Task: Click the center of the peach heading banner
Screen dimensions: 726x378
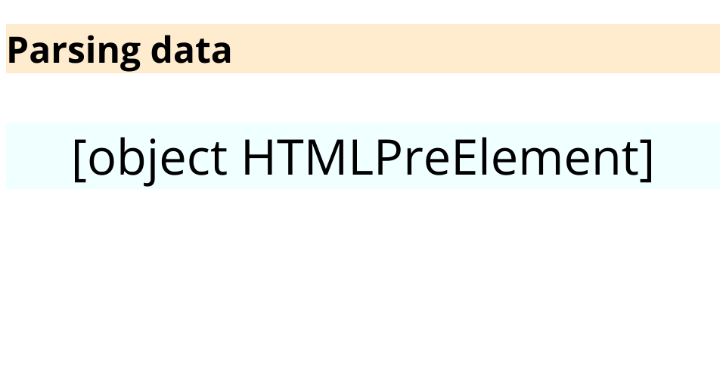Action: pyautogui.click(x=363, y=48)
